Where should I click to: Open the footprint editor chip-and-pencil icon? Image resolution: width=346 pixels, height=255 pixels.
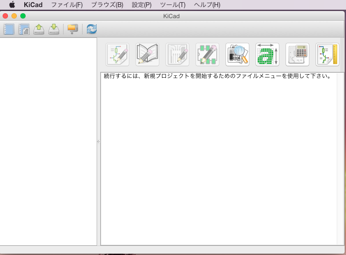pos(207,55)
